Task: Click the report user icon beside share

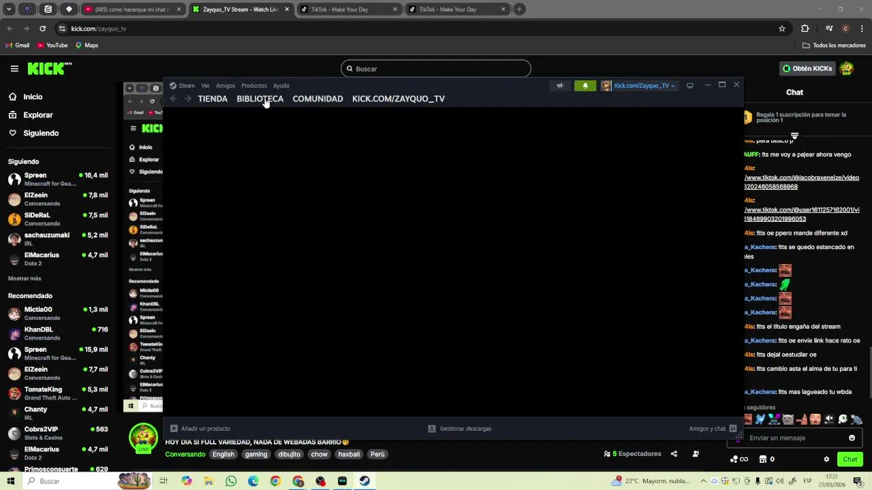Action: 696,454
